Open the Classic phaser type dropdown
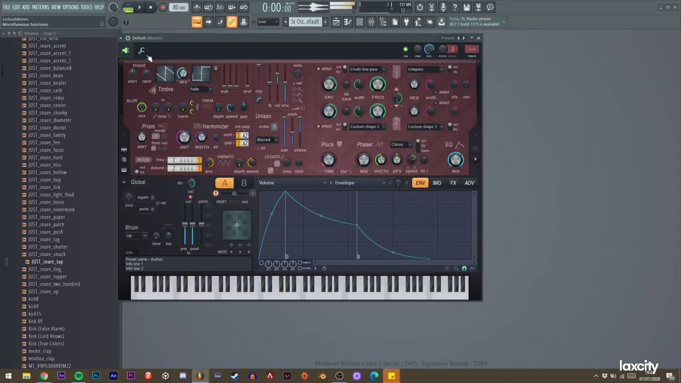This screenshot has width=681, height=383. (401, 145)
